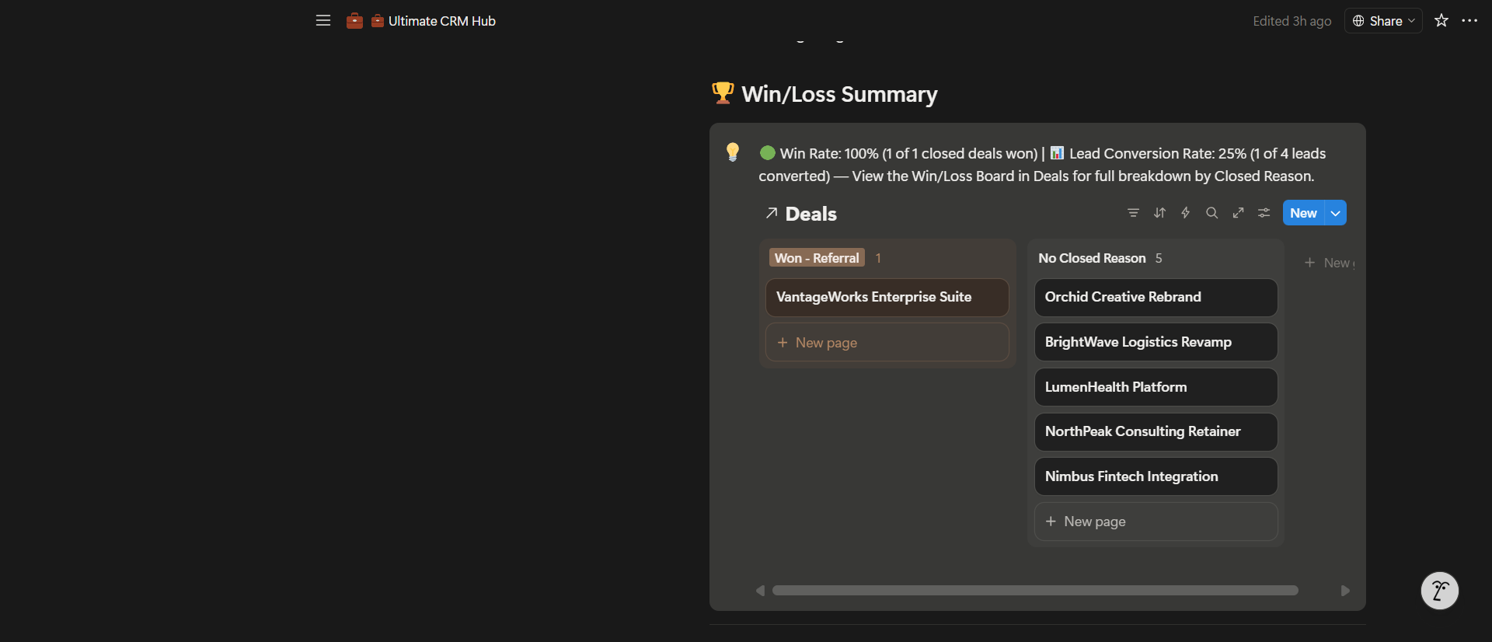The image size is (1492, 642).
Task: Open VantageWorks Enterprise Suite card
Action: click(887, 297)
